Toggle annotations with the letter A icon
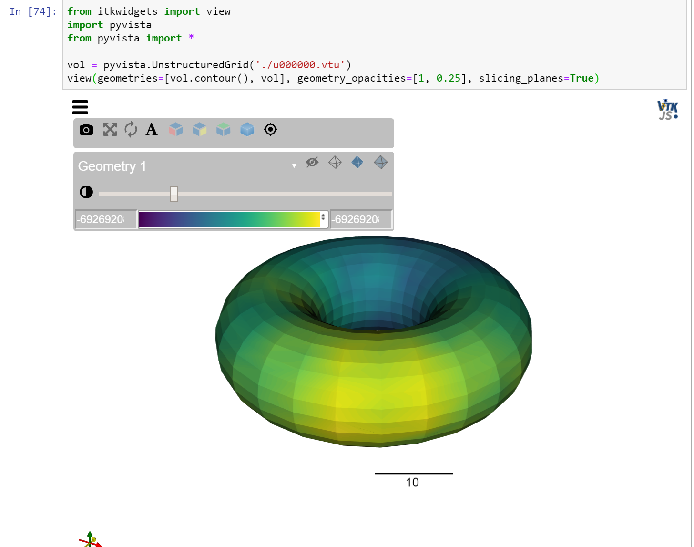Viewport: 694px width, 547px height. 152,129
